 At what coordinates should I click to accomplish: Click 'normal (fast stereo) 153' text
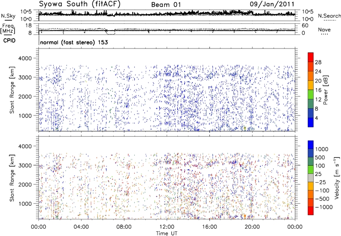coord(74,42)
